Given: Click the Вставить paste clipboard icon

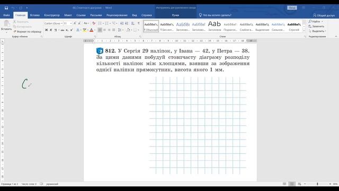Looking at the screenshot, I should pyautogui.click(x=6, y=23).
